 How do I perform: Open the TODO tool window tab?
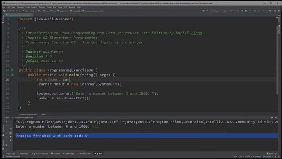11,154
